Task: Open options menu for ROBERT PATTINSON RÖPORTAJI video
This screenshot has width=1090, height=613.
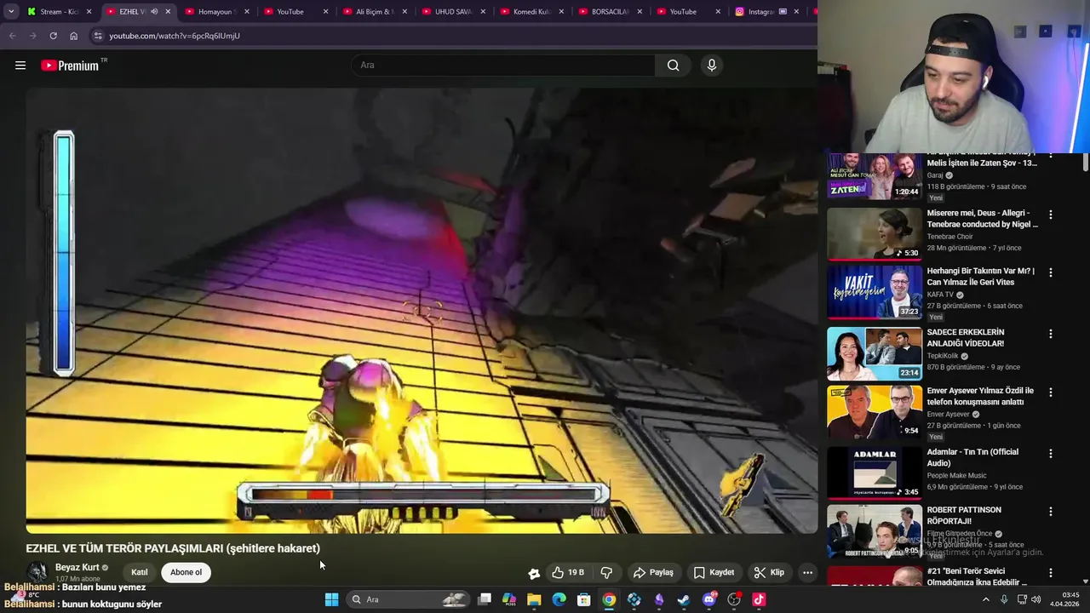Action: [x=1050, y=512]
